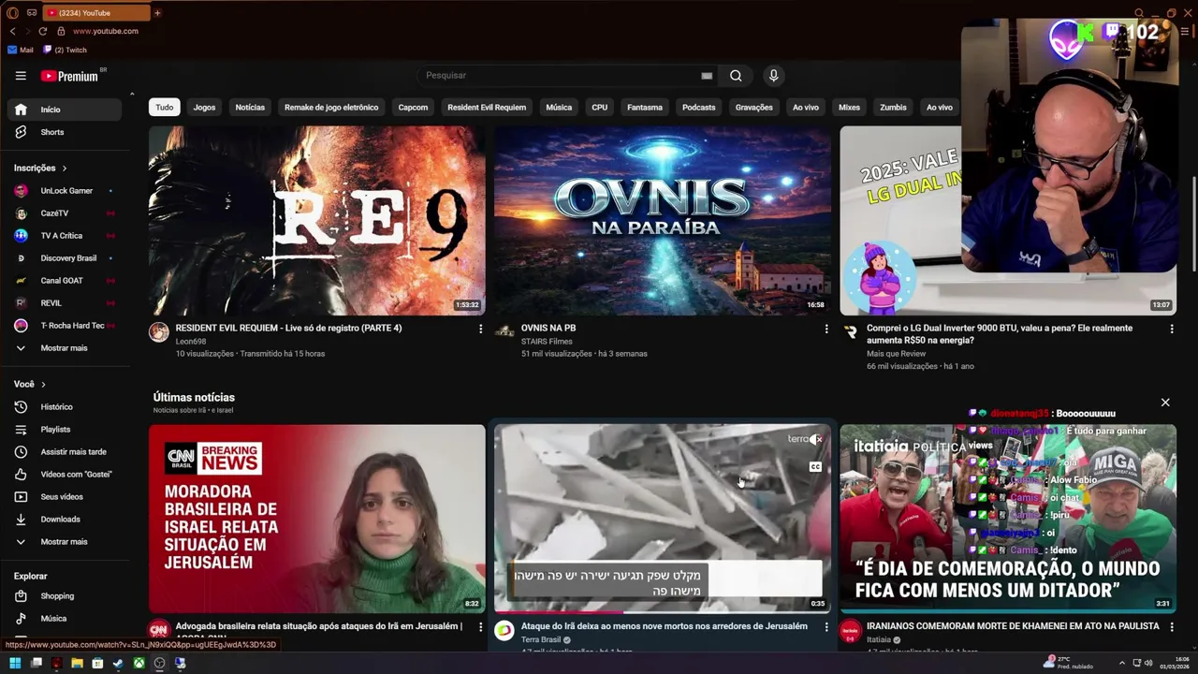
Task: Open the on-screen keyboard icon in search
Action: click(707, 76)
